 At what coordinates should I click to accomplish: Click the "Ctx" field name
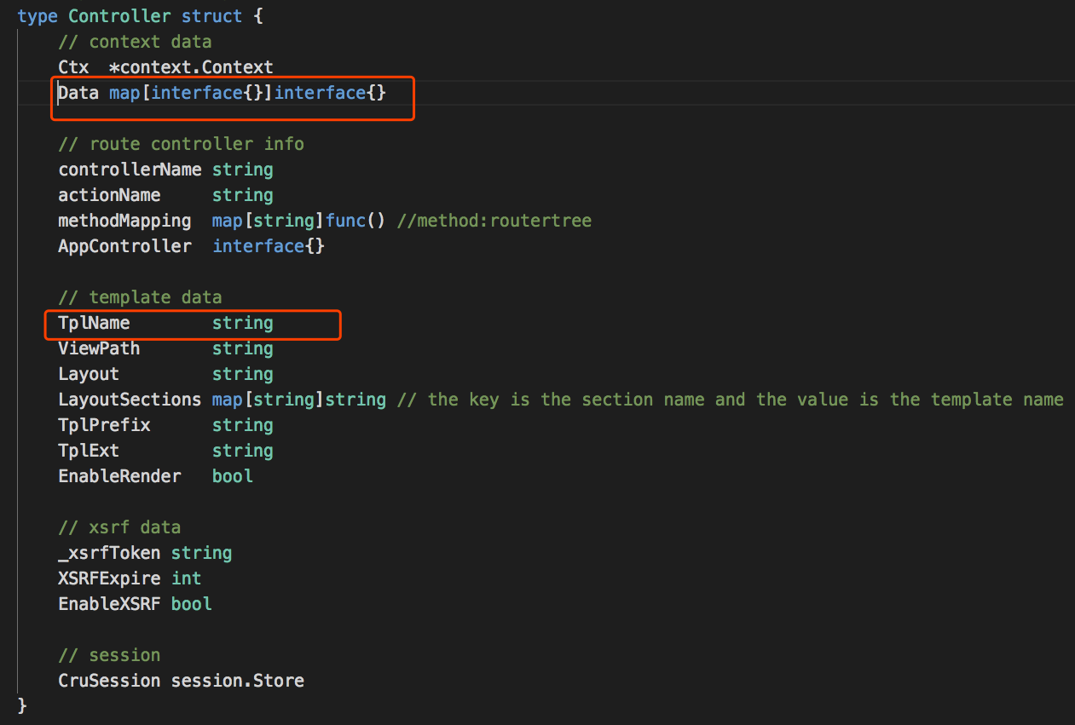click(x=73, y=67)
